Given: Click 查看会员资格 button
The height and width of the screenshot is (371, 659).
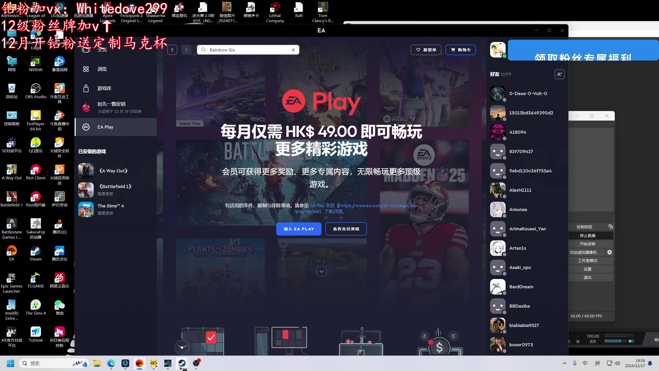Looking at the screenshot, I should [x=346, y=228].
